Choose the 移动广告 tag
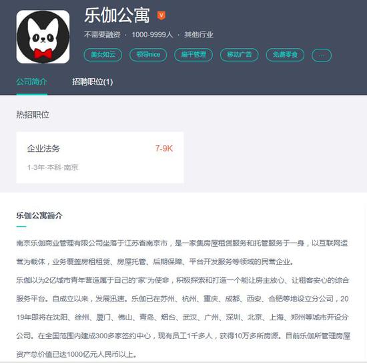Image resolution: width=367 pixels, height=363 pixels. coord(239,55)
